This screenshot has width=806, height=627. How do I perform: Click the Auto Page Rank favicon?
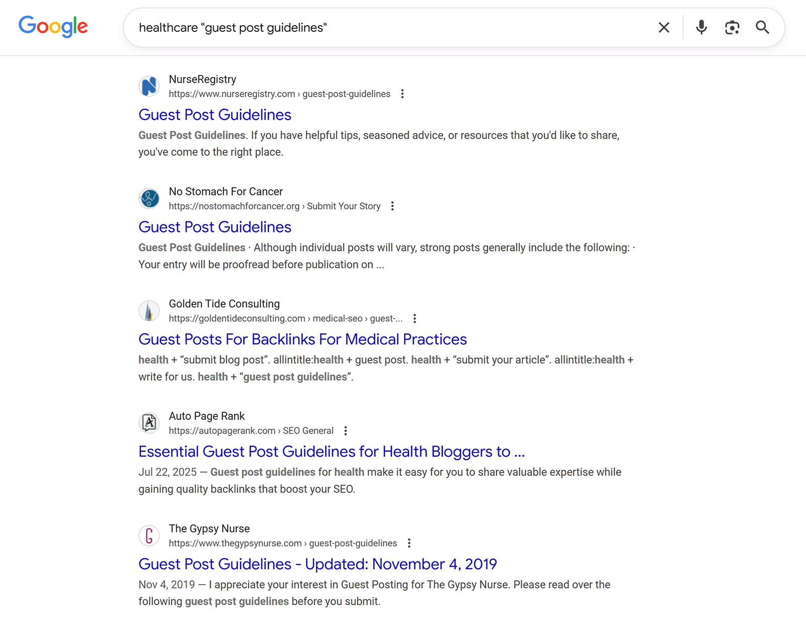[x=149, y=423]
